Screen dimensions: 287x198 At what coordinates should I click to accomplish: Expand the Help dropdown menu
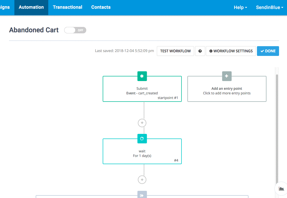pyautogui.click(x=240, y=7)
